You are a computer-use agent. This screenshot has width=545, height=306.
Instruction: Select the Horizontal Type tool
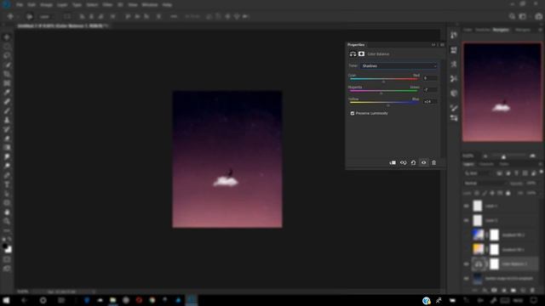click(7, 184)
